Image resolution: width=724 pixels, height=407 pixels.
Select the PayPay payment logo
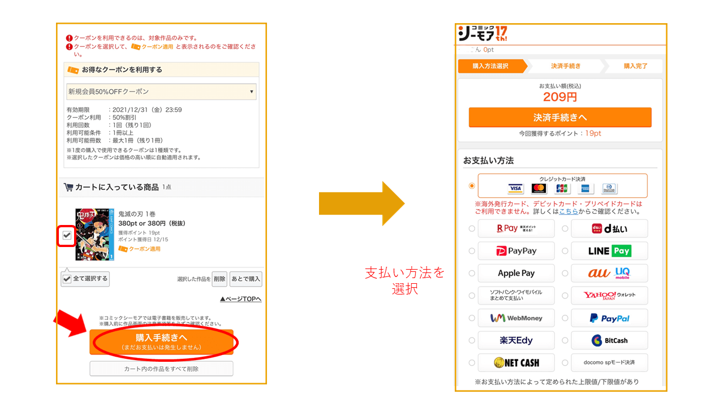pyautogui.click(x=516, y=251)
